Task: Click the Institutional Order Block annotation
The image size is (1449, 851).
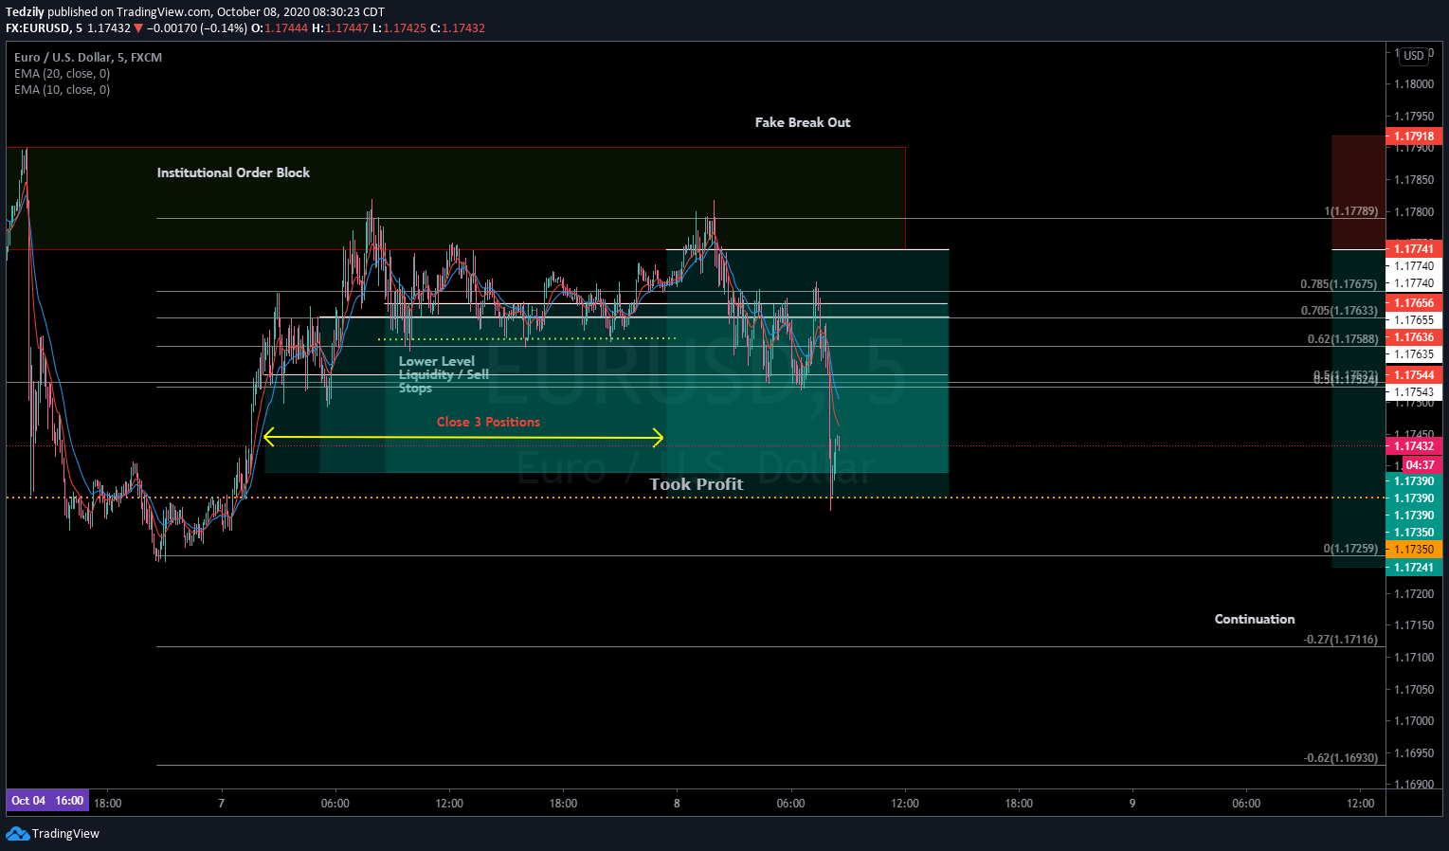Action: tap(233, 172)
